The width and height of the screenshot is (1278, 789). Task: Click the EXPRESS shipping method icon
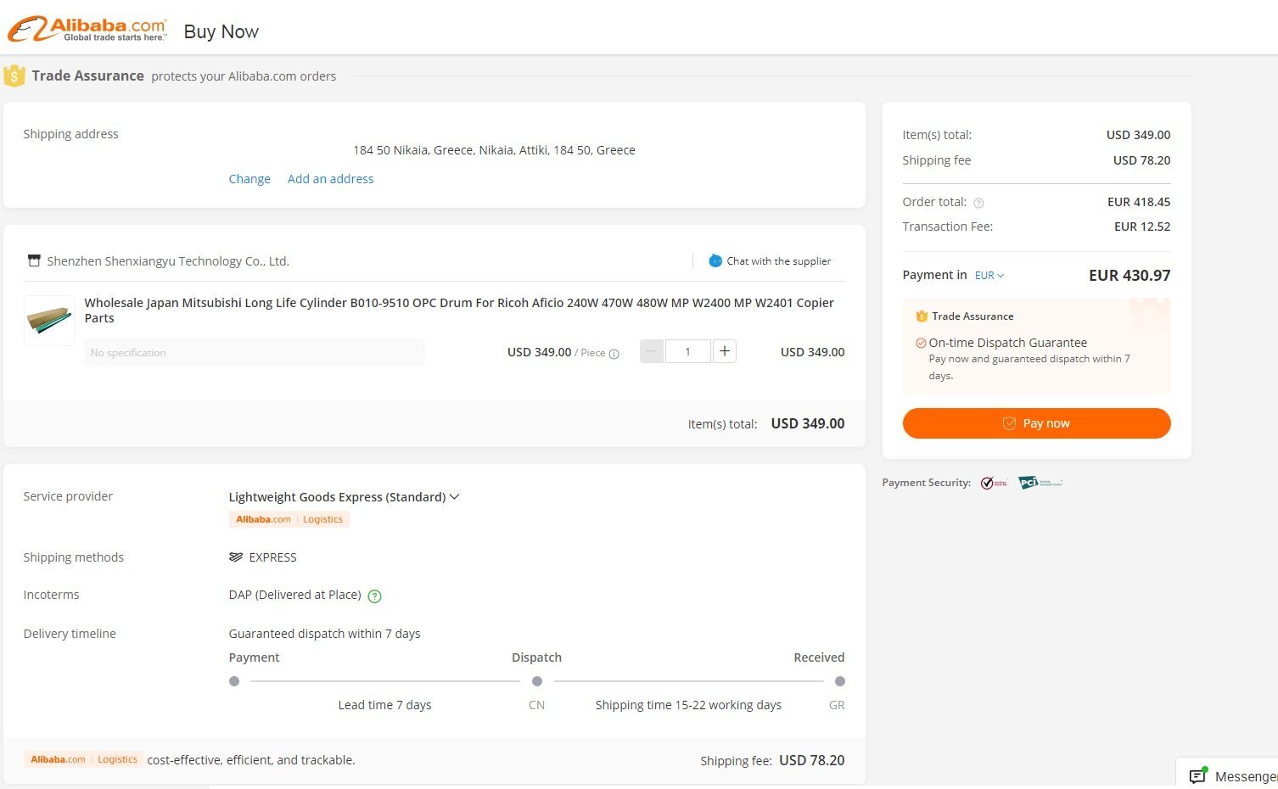[236, 557]
